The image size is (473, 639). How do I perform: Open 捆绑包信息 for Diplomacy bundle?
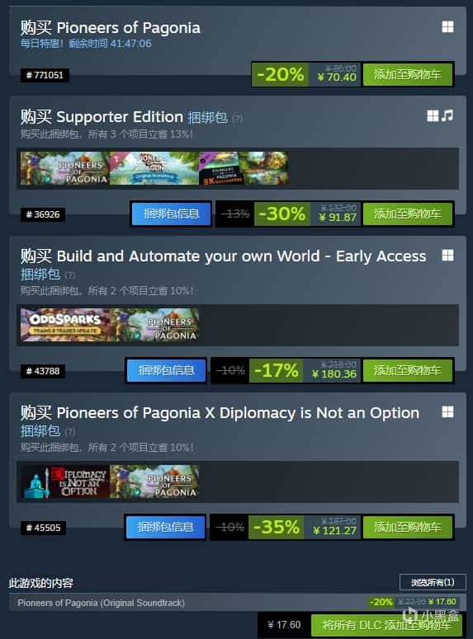click(x=165, y=528)
